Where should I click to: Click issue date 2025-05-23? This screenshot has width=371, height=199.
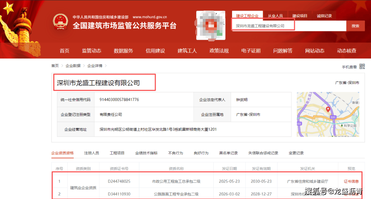[229, 181]
